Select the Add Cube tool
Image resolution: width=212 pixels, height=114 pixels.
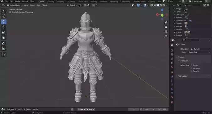[x=4, y=54]
